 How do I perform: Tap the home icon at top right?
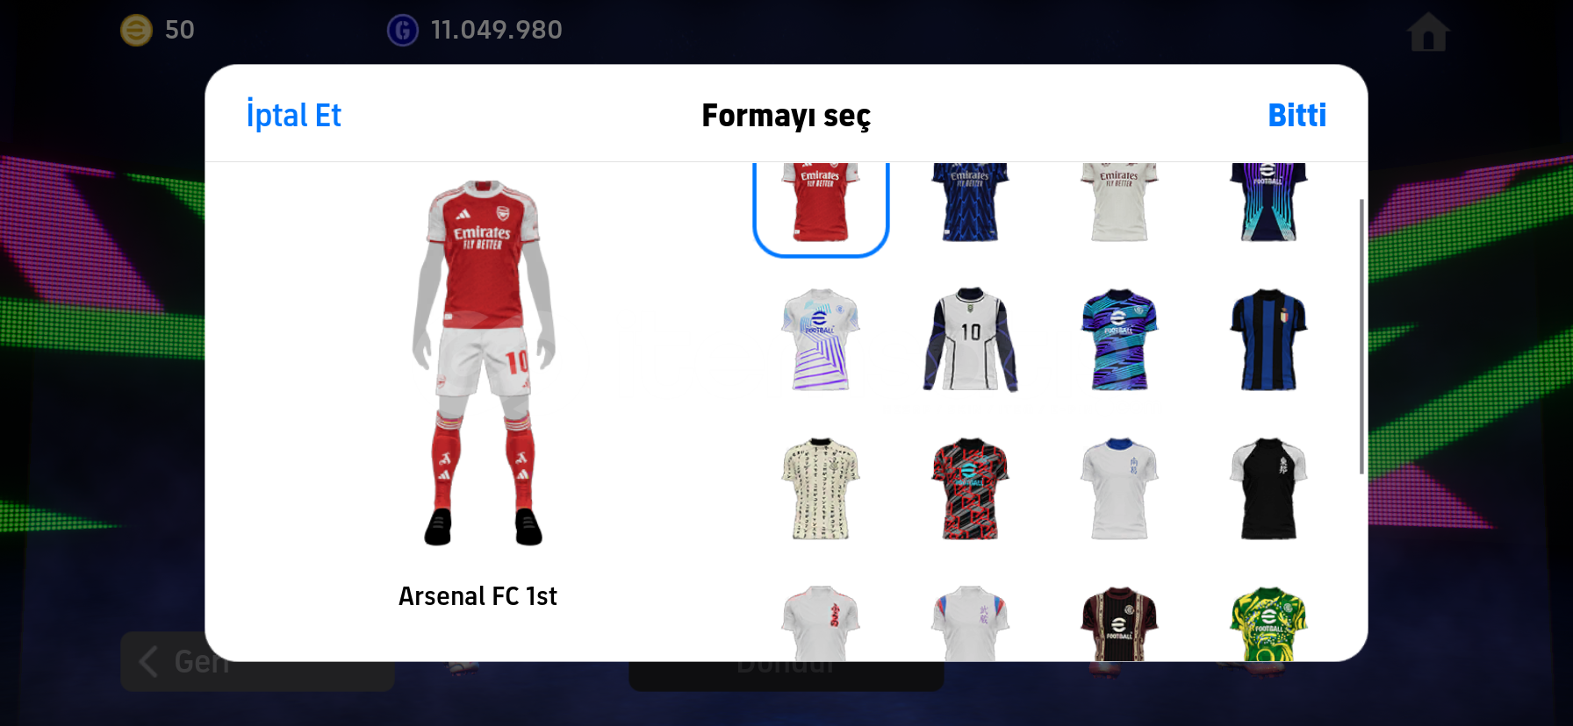pos(1428,32)
